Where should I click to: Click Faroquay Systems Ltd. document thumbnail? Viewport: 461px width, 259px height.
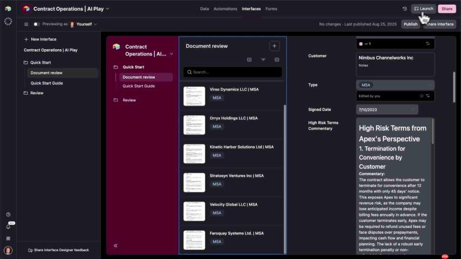[x=194, y=240]
